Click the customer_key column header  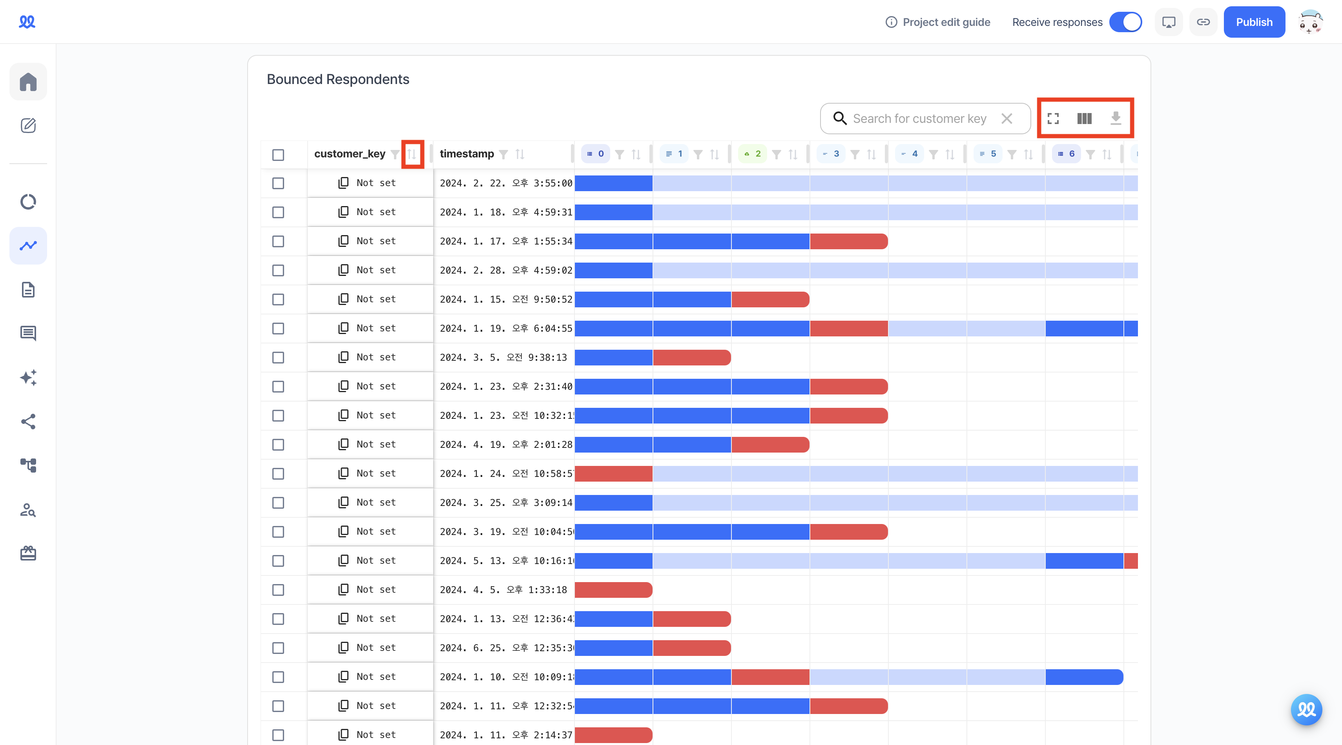tap(350, 154)
